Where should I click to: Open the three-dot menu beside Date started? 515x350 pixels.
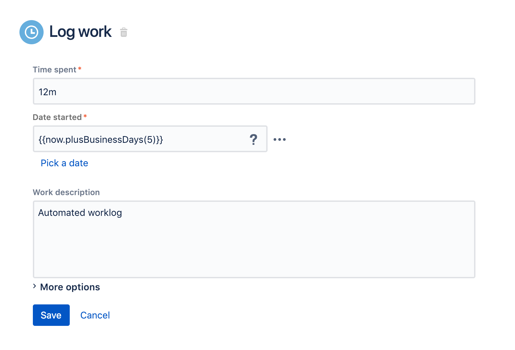pos(279,139)
